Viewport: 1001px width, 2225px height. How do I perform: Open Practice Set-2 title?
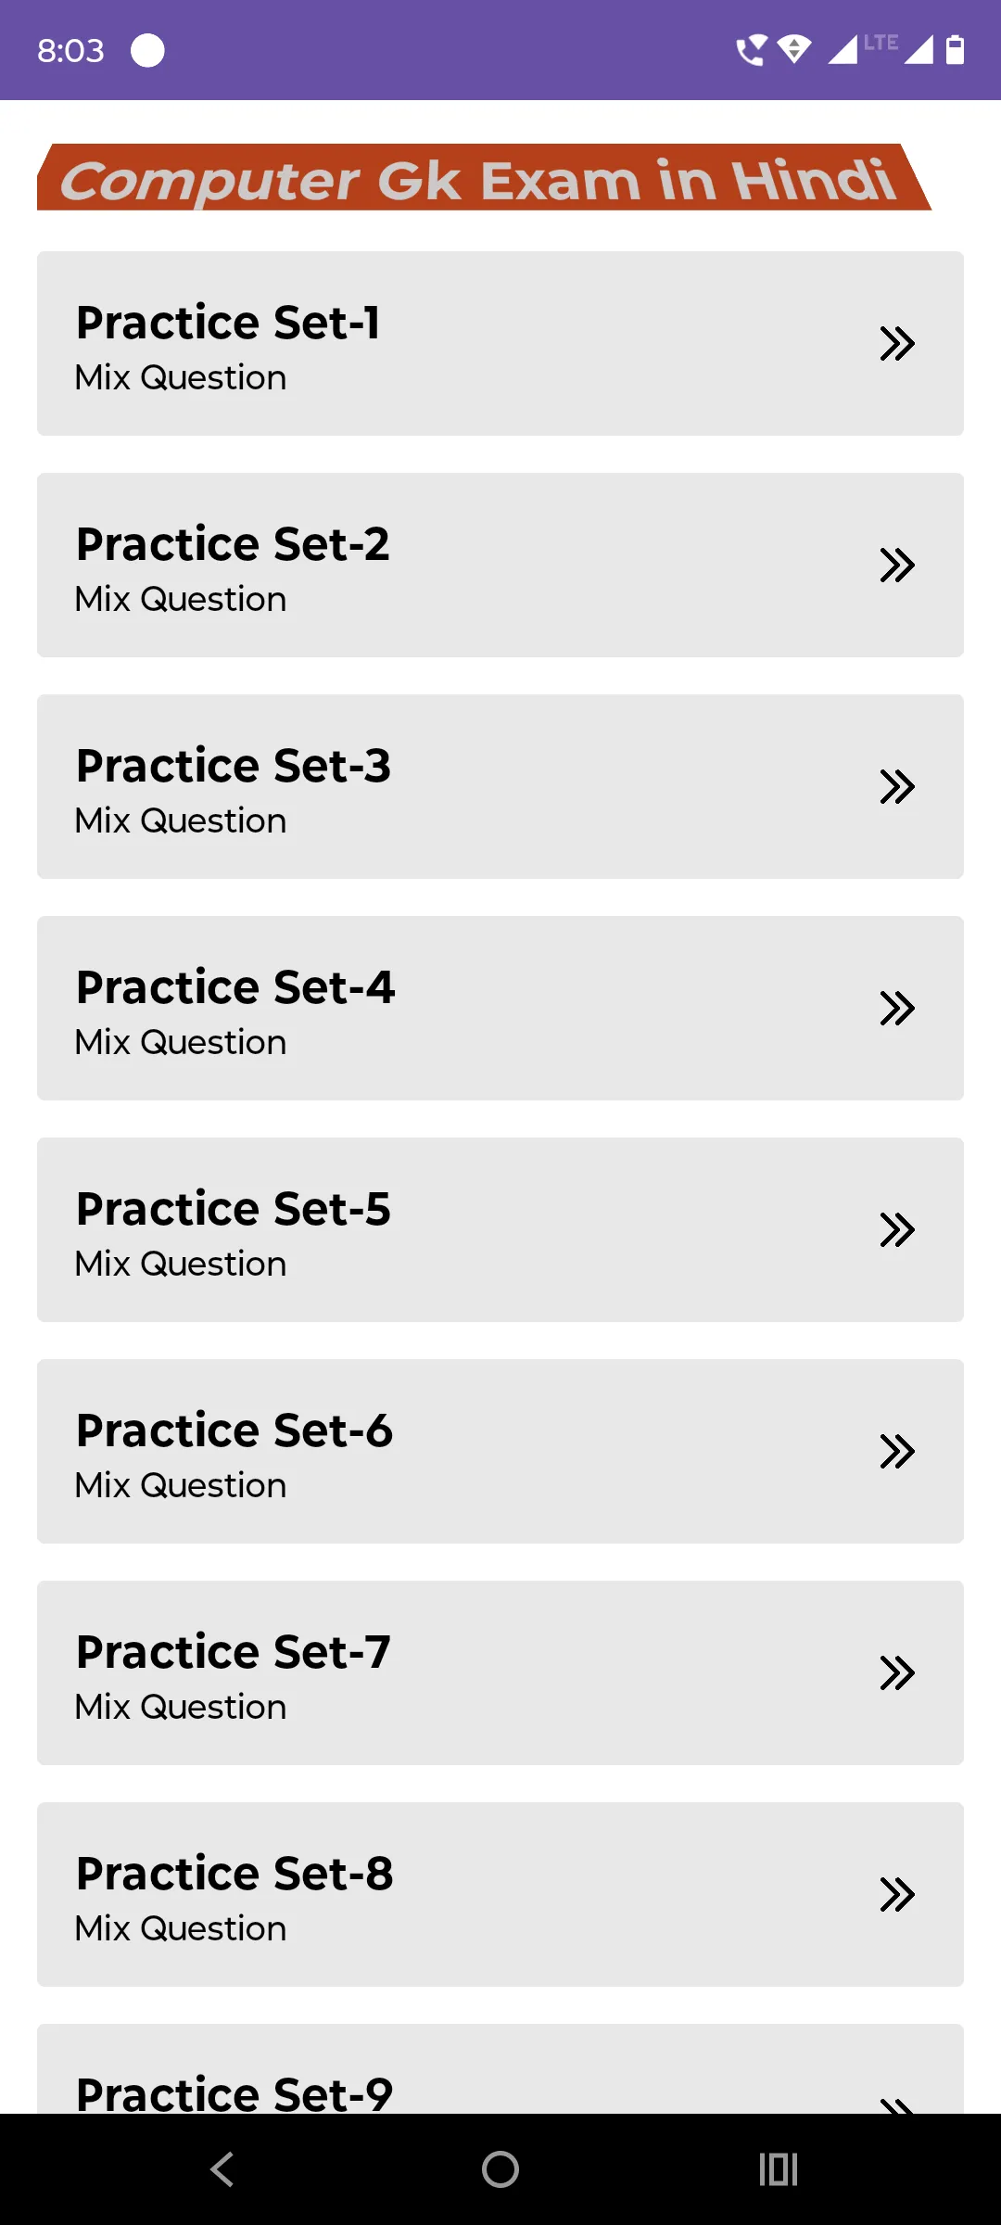pos(233,544)
